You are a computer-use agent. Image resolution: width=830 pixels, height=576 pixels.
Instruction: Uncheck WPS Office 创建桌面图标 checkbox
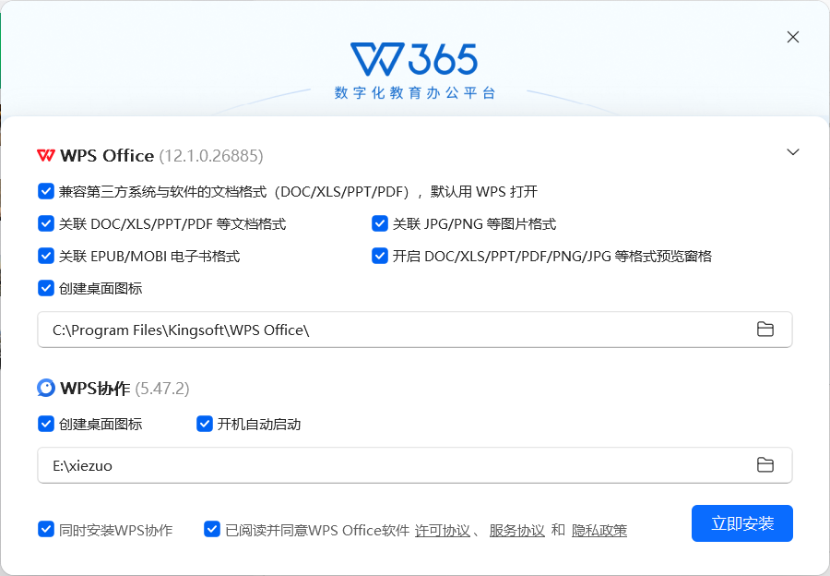click(x=46, y=288)
